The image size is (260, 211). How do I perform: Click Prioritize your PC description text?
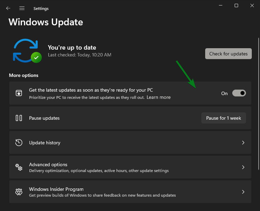[87, 97]
